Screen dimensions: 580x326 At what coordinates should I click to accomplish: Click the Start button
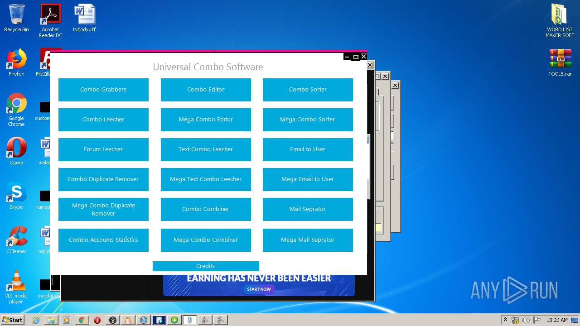pyautogui.click(x=12, y=320)
